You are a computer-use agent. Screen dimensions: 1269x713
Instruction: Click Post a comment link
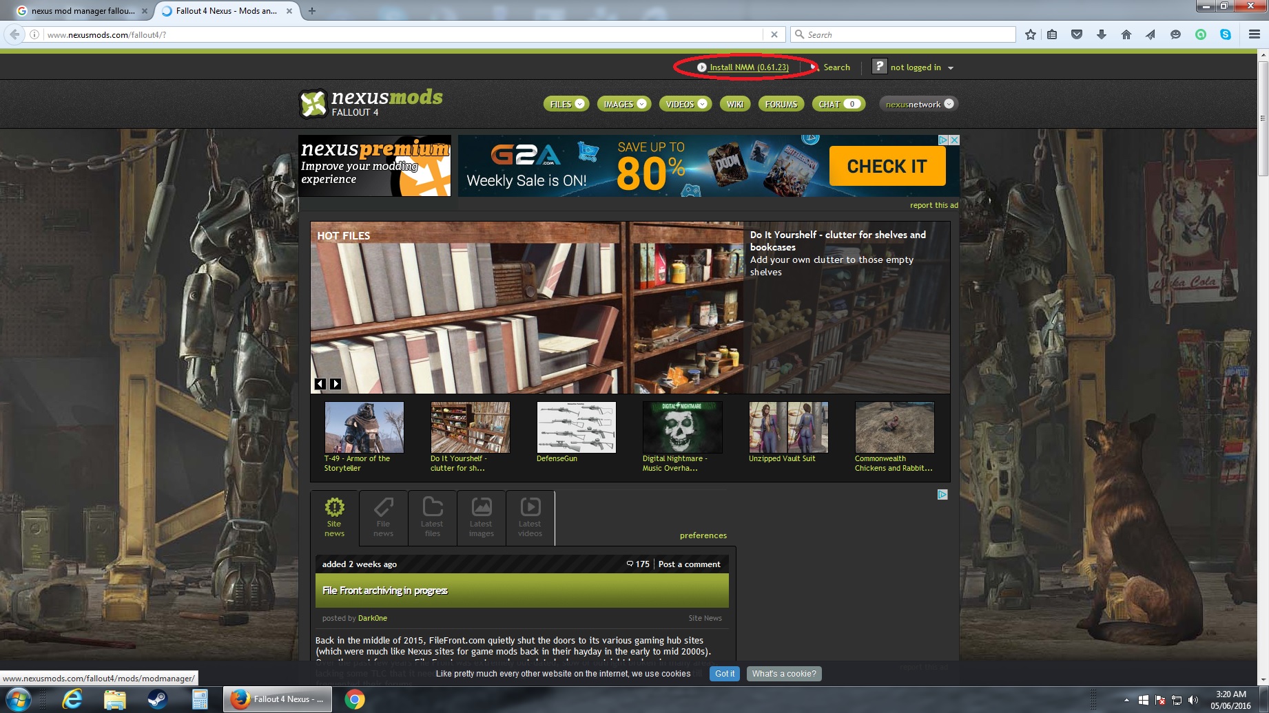point(689,564)
